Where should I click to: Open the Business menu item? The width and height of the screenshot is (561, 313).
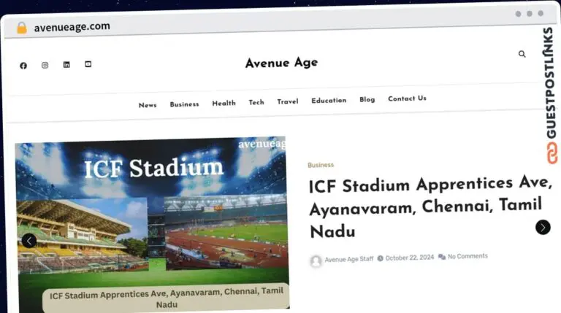coord(184,104)
